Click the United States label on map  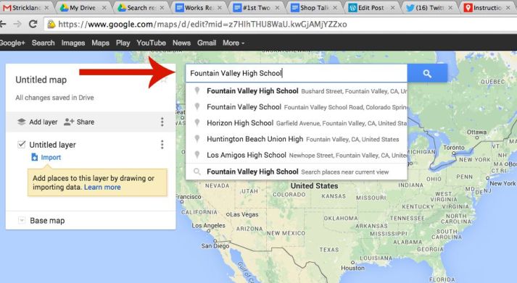pos(314,185)
